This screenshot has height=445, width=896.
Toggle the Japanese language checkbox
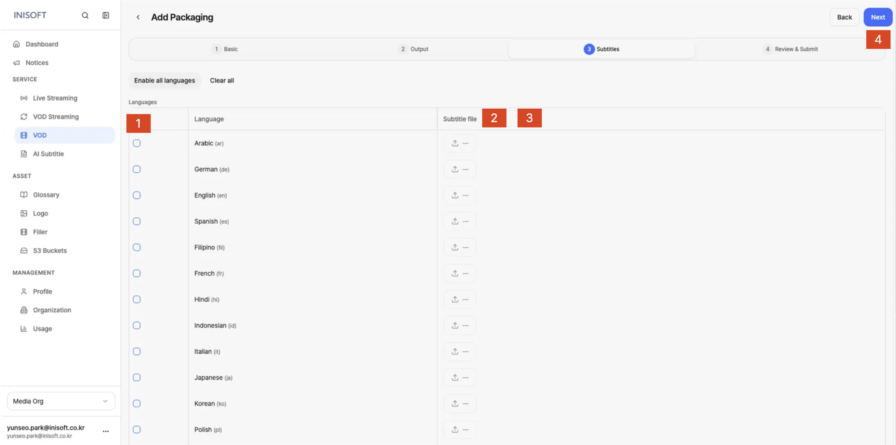point(137,378)
